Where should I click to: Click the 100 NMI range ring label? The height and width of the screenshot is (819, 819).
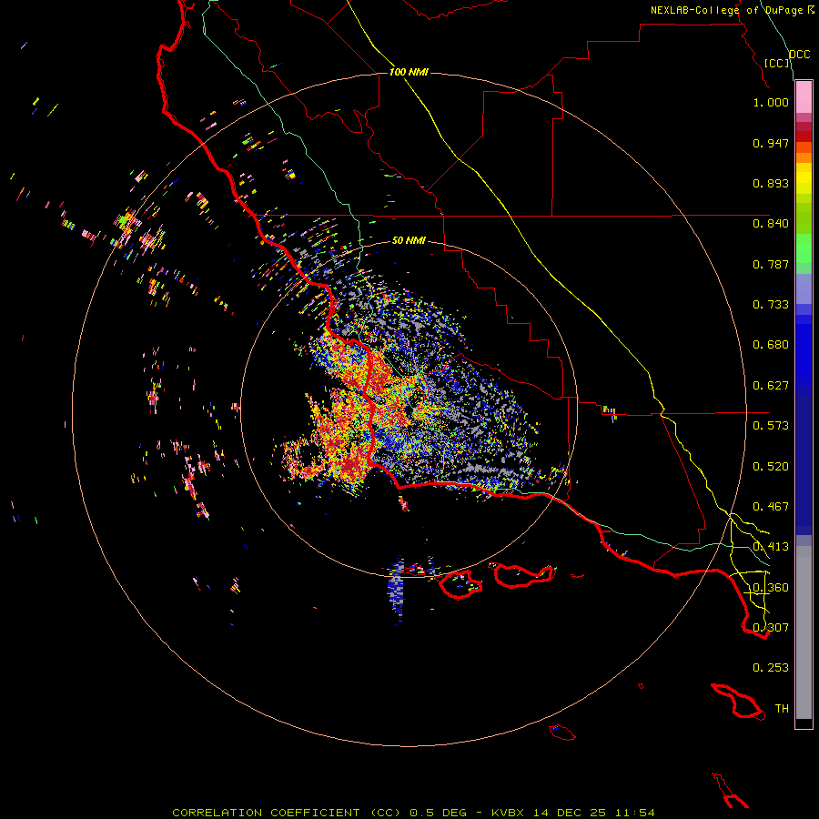(409, 72)
